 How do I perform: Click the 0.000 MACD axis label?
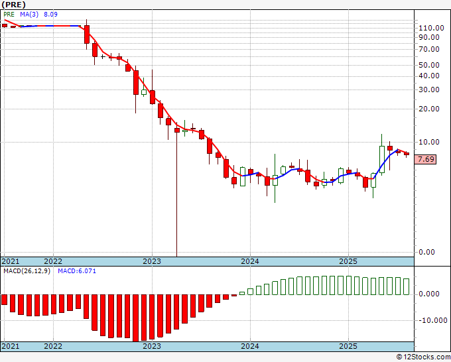coord(429,294)
